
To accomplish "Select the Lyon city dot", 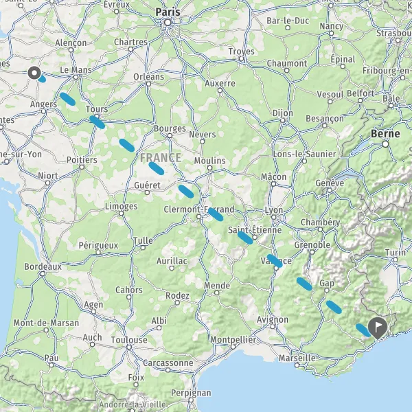I will [x=273, y=217].
